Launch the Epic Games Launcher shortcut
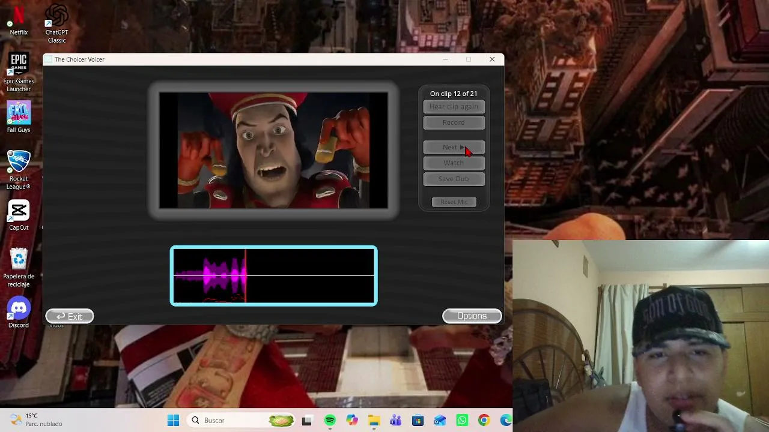The width and height of the screenshot is (769, 432). (x=19, y=73)
